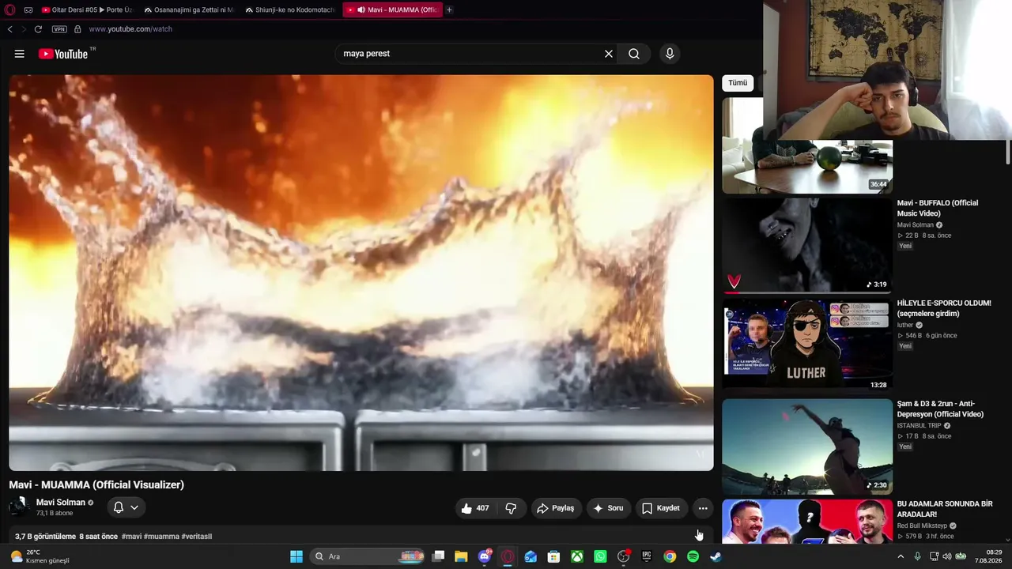Switch to Gitar Dersi #05 tab
Image resolution: width=1012 pixels, height=569 pixels.
[x=87, y=9]
